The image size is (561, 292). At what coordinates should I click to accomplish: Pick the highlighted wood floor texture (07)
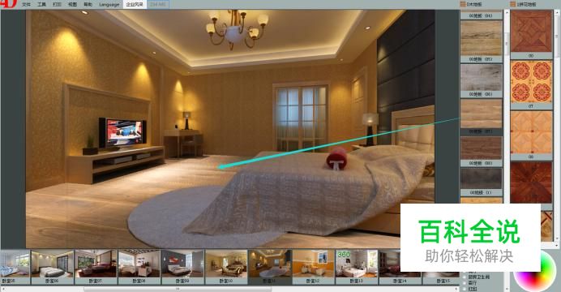click(482, 114)
